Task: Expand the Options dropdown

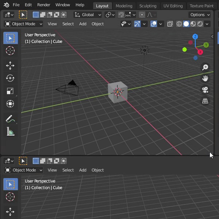Action: point(200,15)
